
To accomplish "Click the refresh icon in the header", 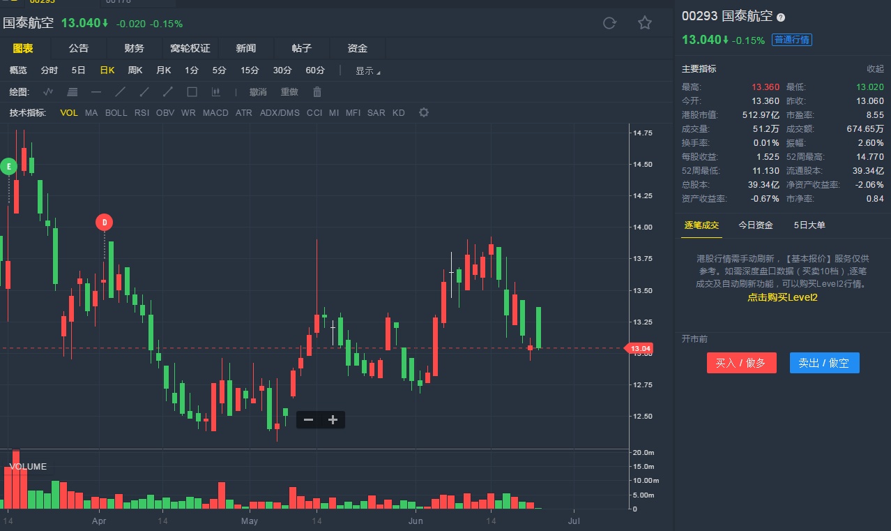I will 609,23.
